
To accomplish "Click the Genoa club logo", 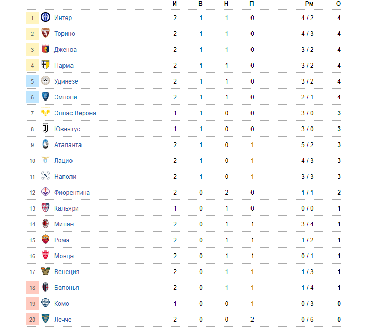I will [45, 49].
